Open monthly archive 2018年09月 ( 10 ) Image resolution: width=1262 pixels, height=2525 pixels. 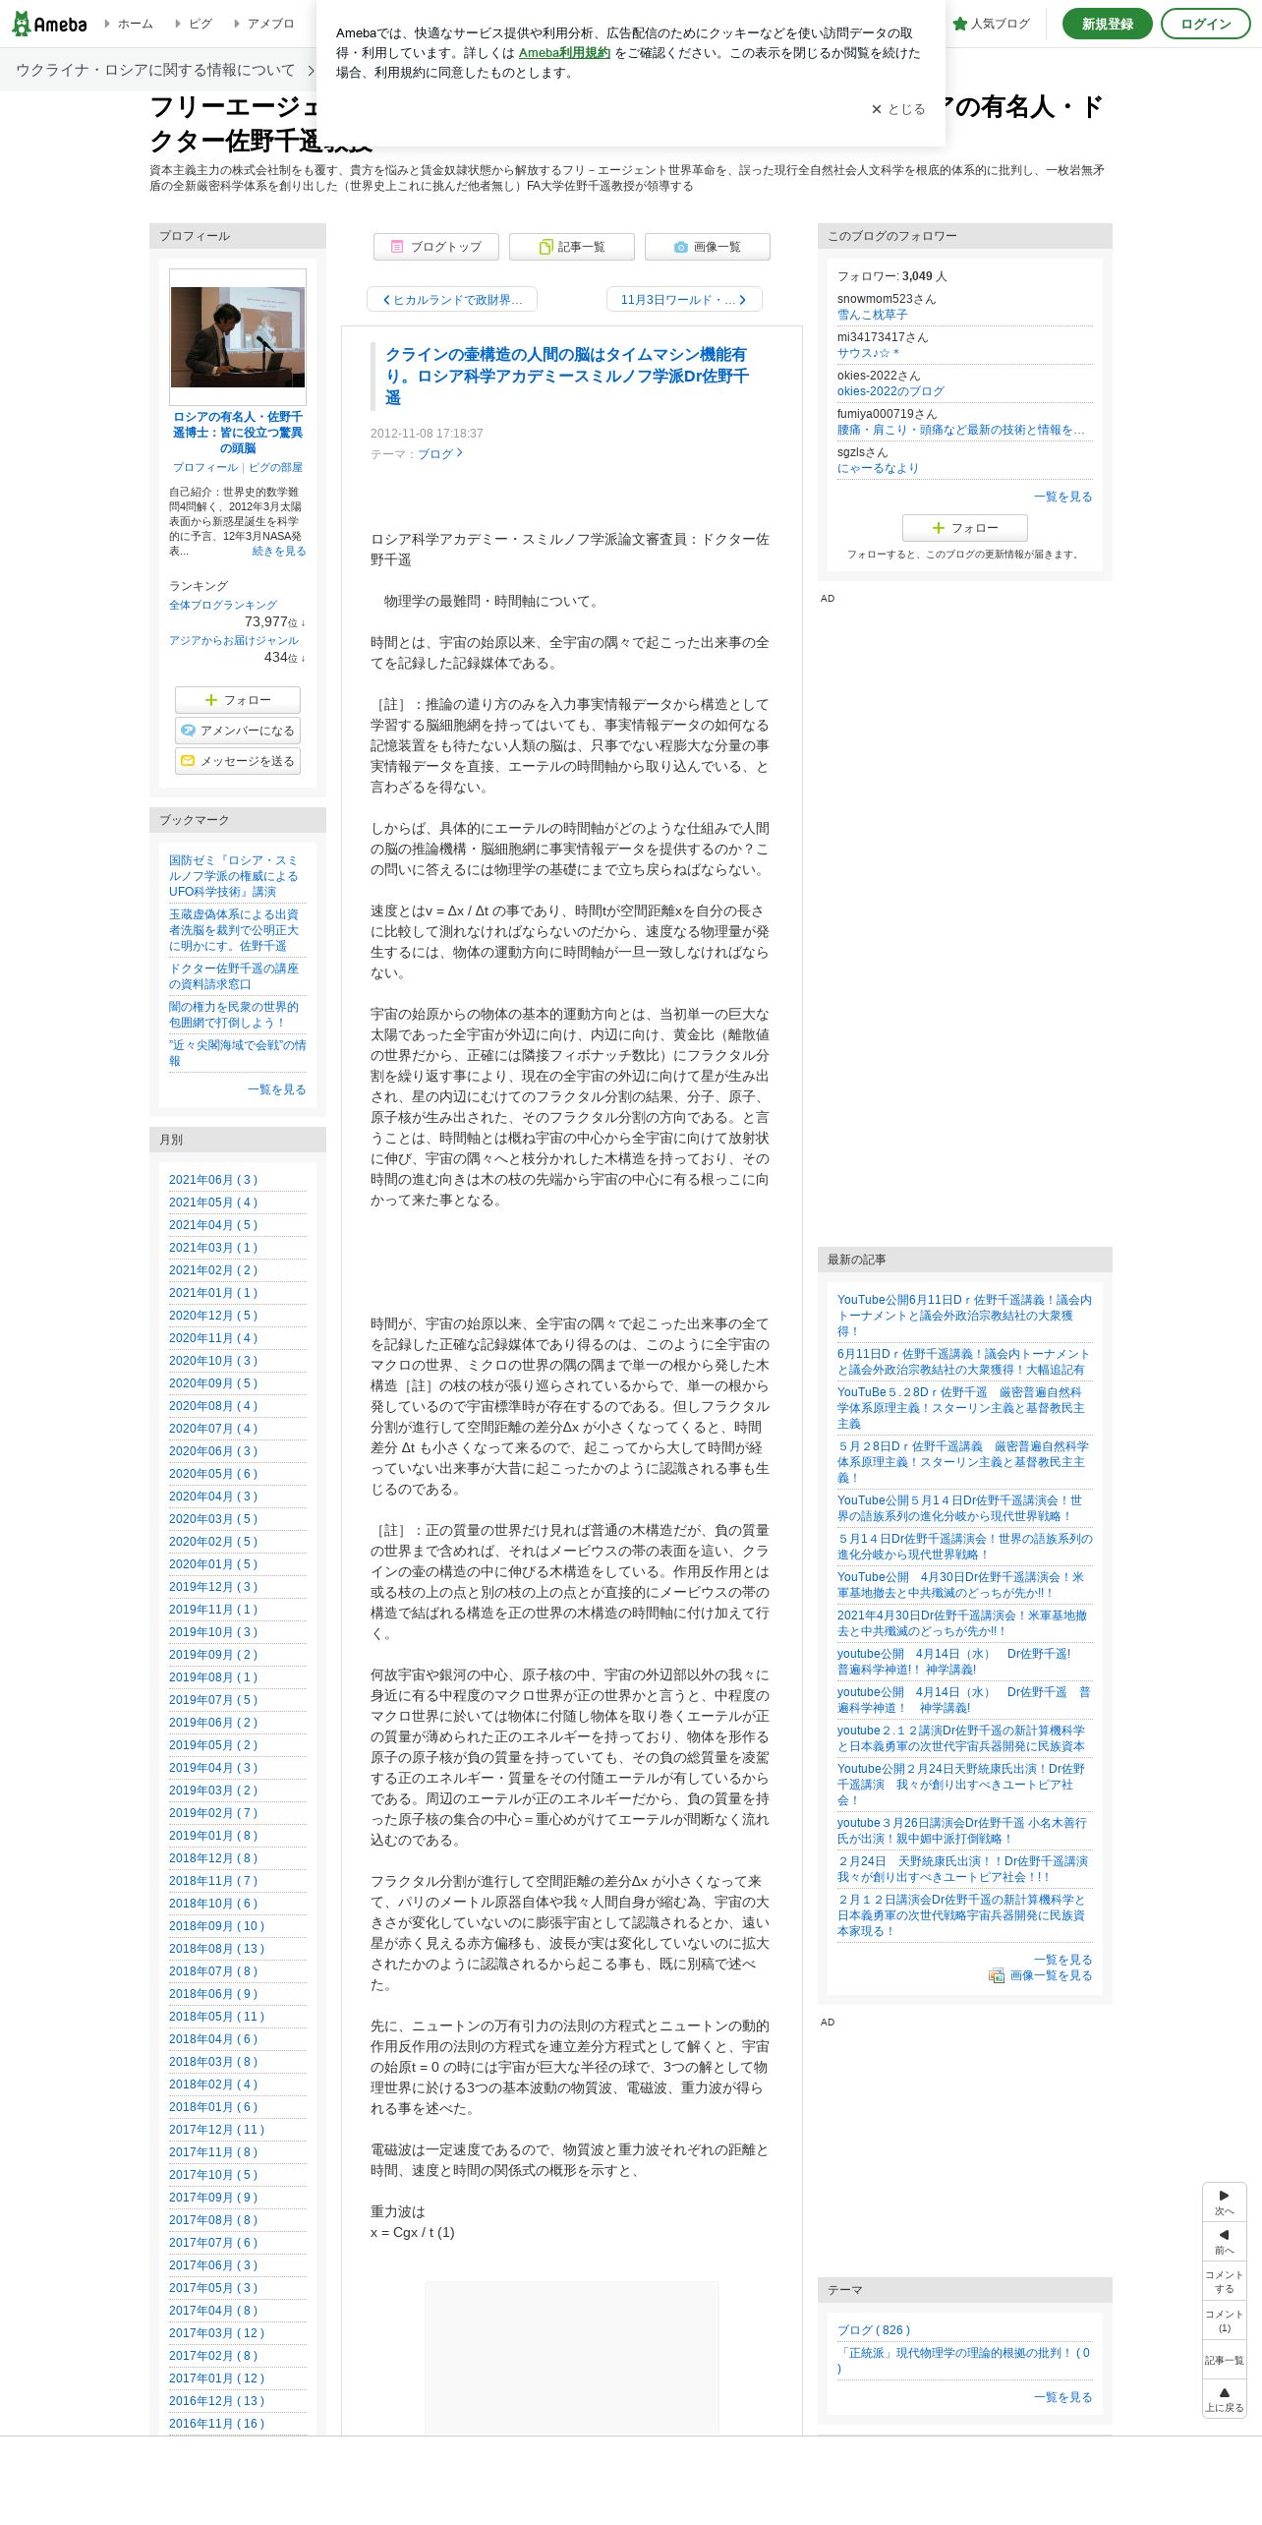point(217,1926)
